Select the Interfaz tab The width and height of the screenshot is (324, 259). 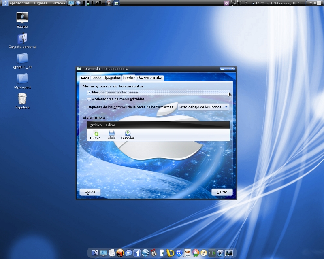point(129,78)
